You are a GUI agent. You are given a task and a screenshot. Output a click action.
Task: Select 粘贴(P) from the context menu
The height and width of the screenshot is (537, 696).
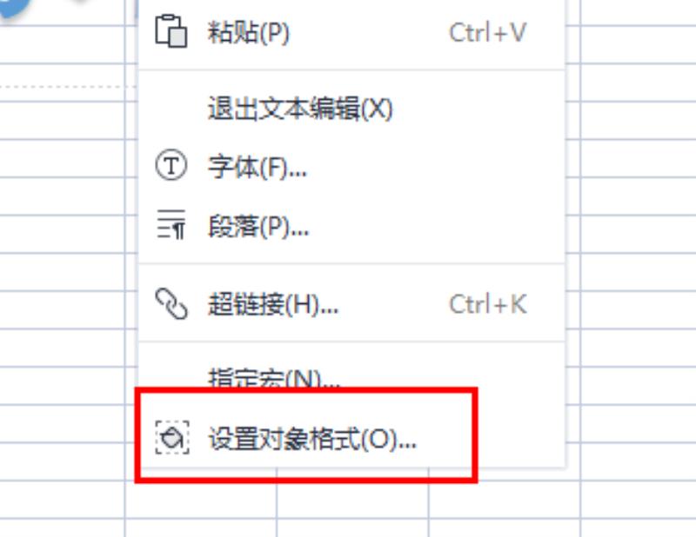pos(351,32)
